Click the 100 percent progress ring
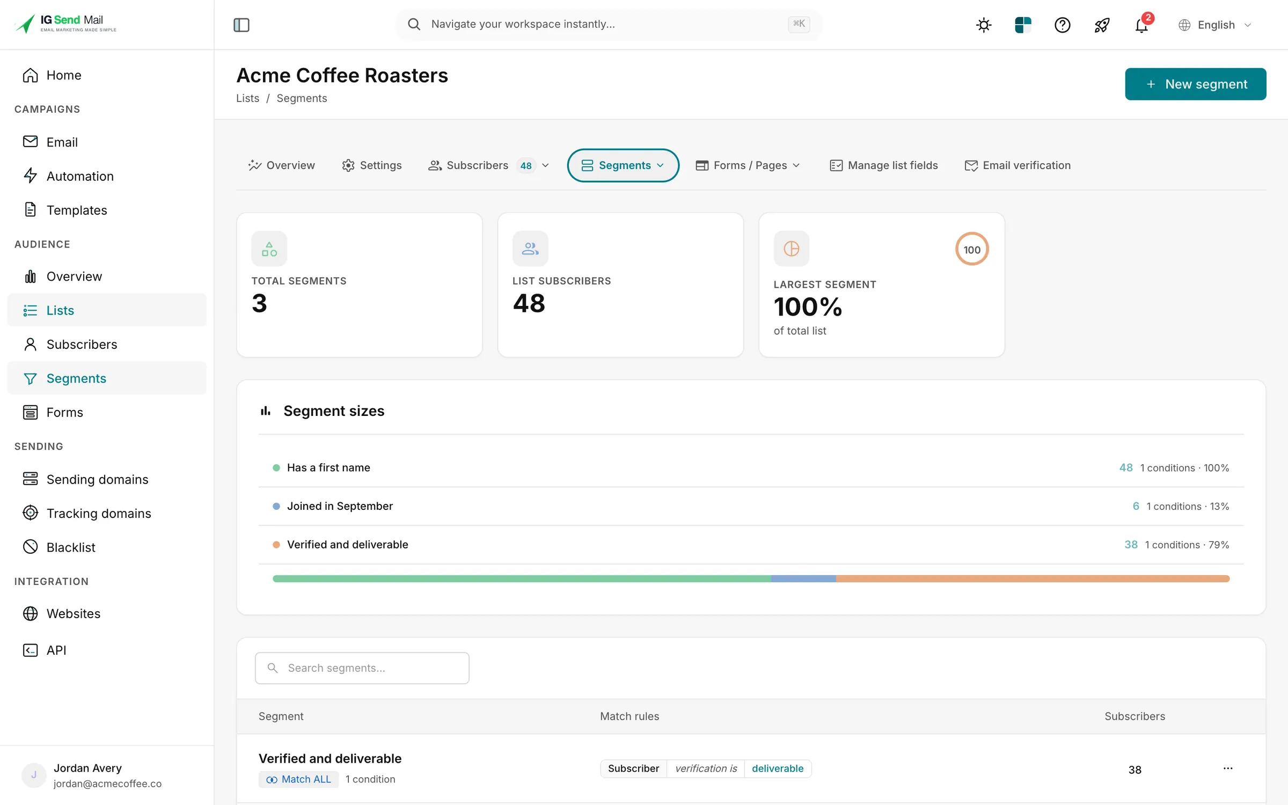 [972, 250]
